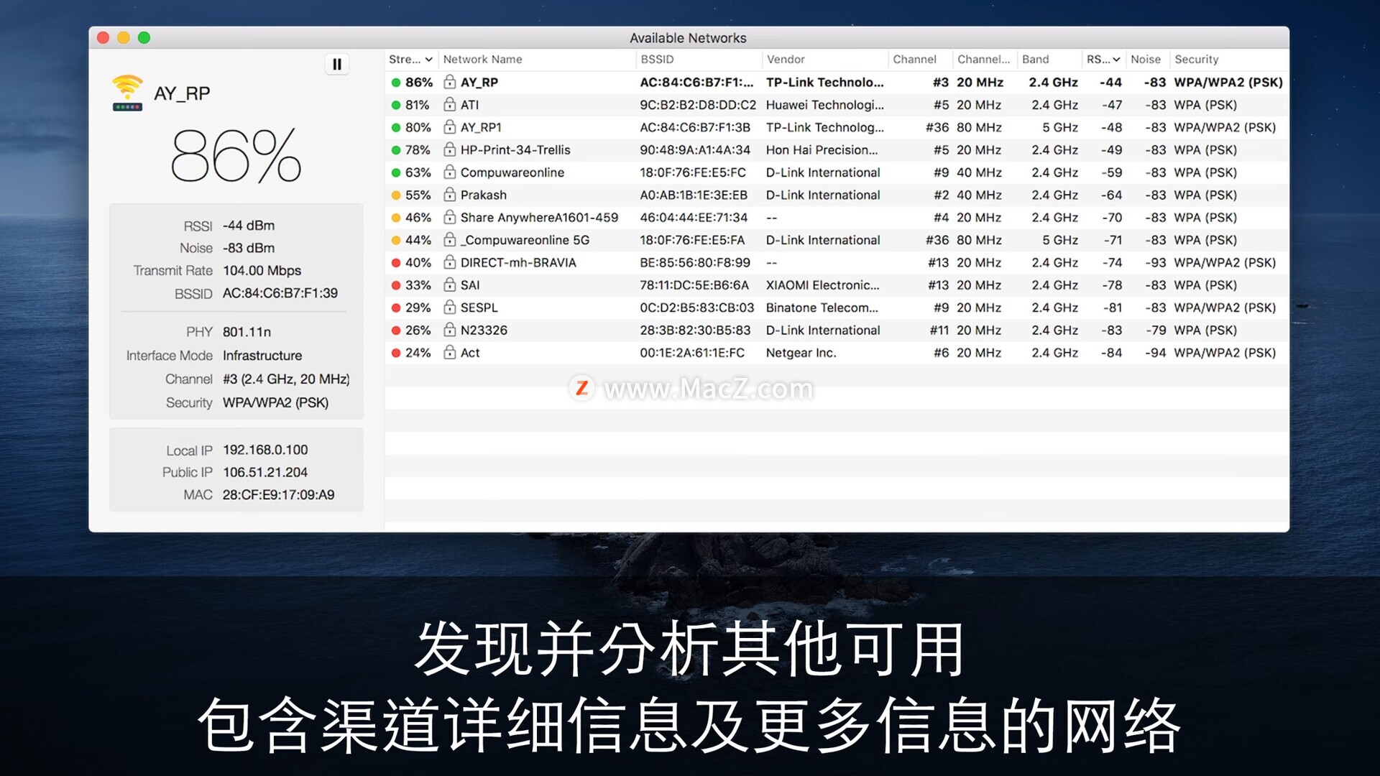Click BSSID 28:3B:82:30:B5:83 cell

[x=695, y=330]
